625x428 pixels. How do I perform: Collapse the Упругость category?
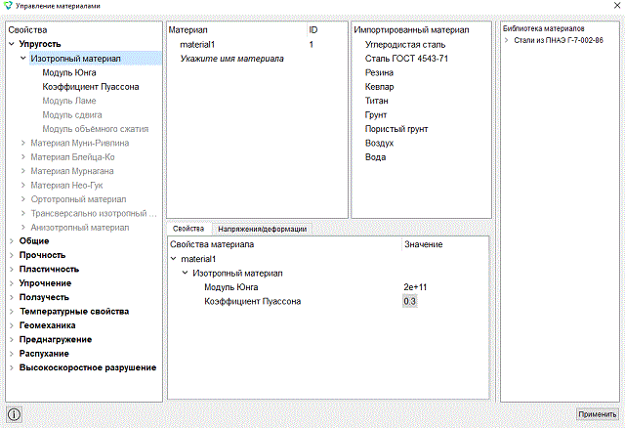12,44
